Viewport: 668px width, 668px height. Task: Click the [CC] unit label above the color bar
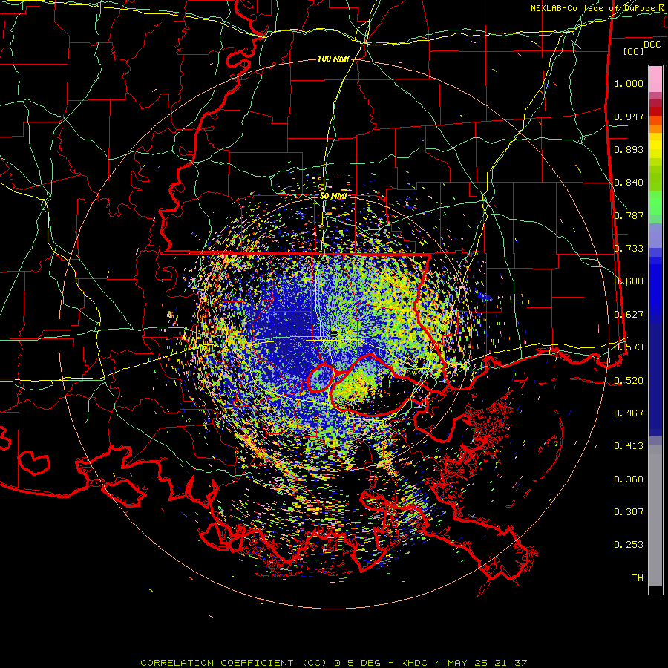point(633,51)
